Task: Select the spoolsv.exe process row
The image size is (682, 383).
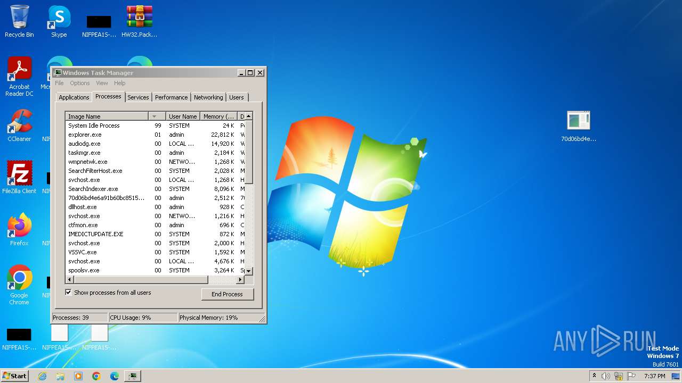Action: (x=155, y=270)
